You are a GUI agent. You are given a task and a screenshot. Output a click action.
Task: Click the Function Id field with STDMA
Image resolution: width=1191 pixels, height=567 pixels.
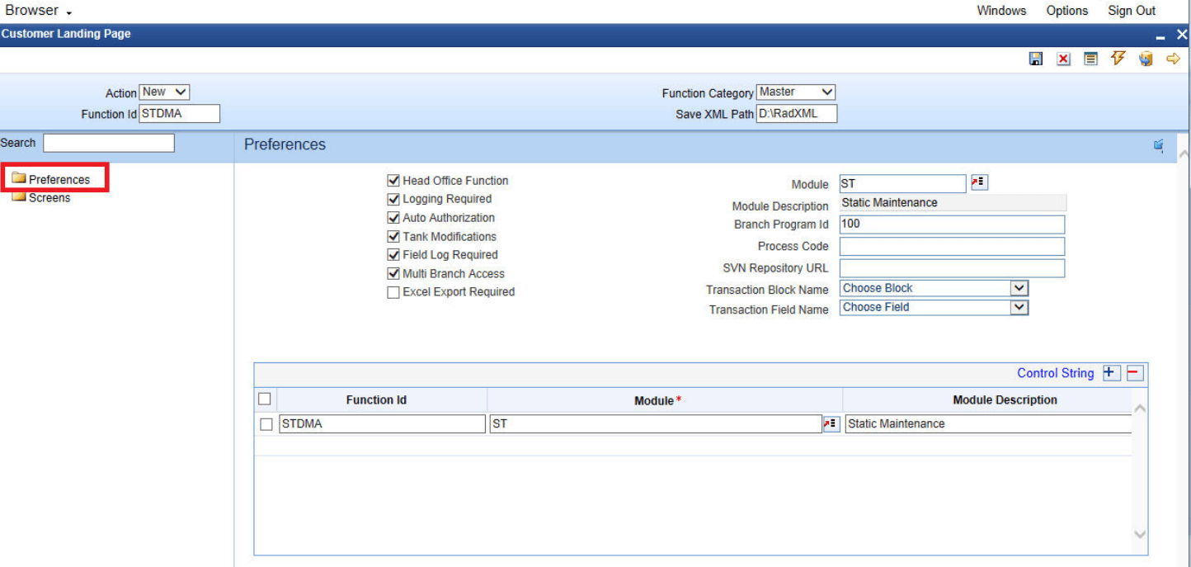pyautogui.click(x=180, y=114)
